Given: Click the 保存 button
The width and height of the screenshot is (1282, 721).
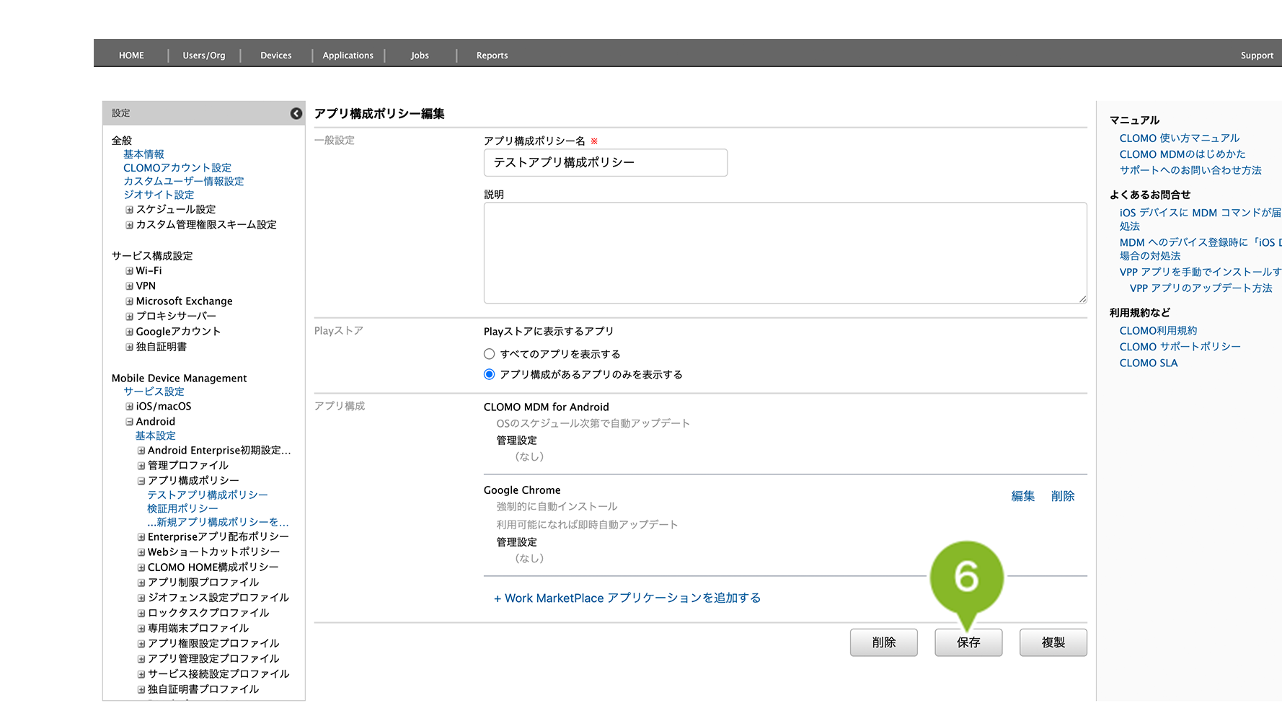Looking at the screenshot, I should point(968,642).
